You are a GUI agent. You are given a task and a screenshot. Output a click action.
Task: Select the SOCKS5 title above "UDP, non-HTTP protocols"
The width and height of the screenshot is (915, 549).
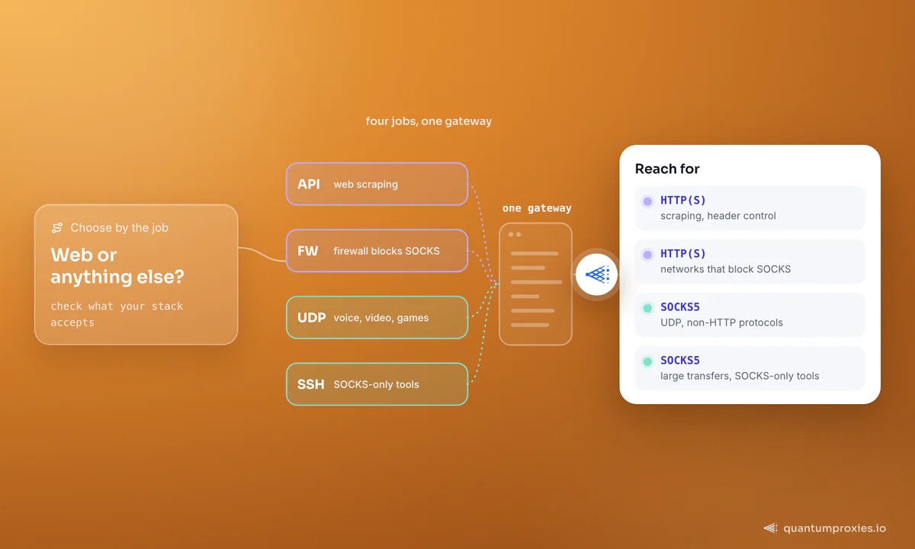click(x=680, y=307)
